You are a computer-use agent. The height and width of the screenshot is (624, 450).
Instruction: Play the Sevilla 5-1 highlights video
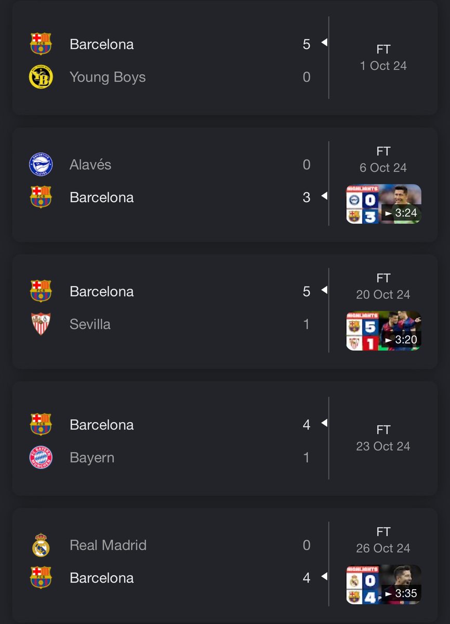click(383, 331)
